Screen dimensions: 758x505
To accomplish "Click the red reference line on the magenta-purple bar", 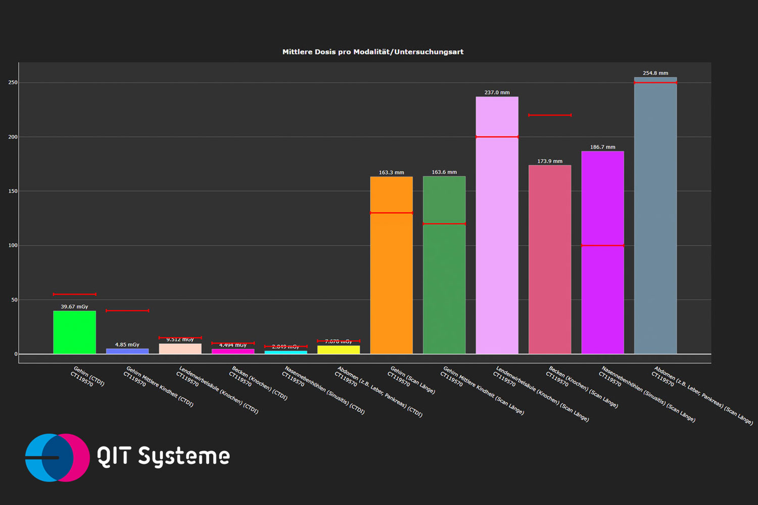I will [x=602, y=245].
